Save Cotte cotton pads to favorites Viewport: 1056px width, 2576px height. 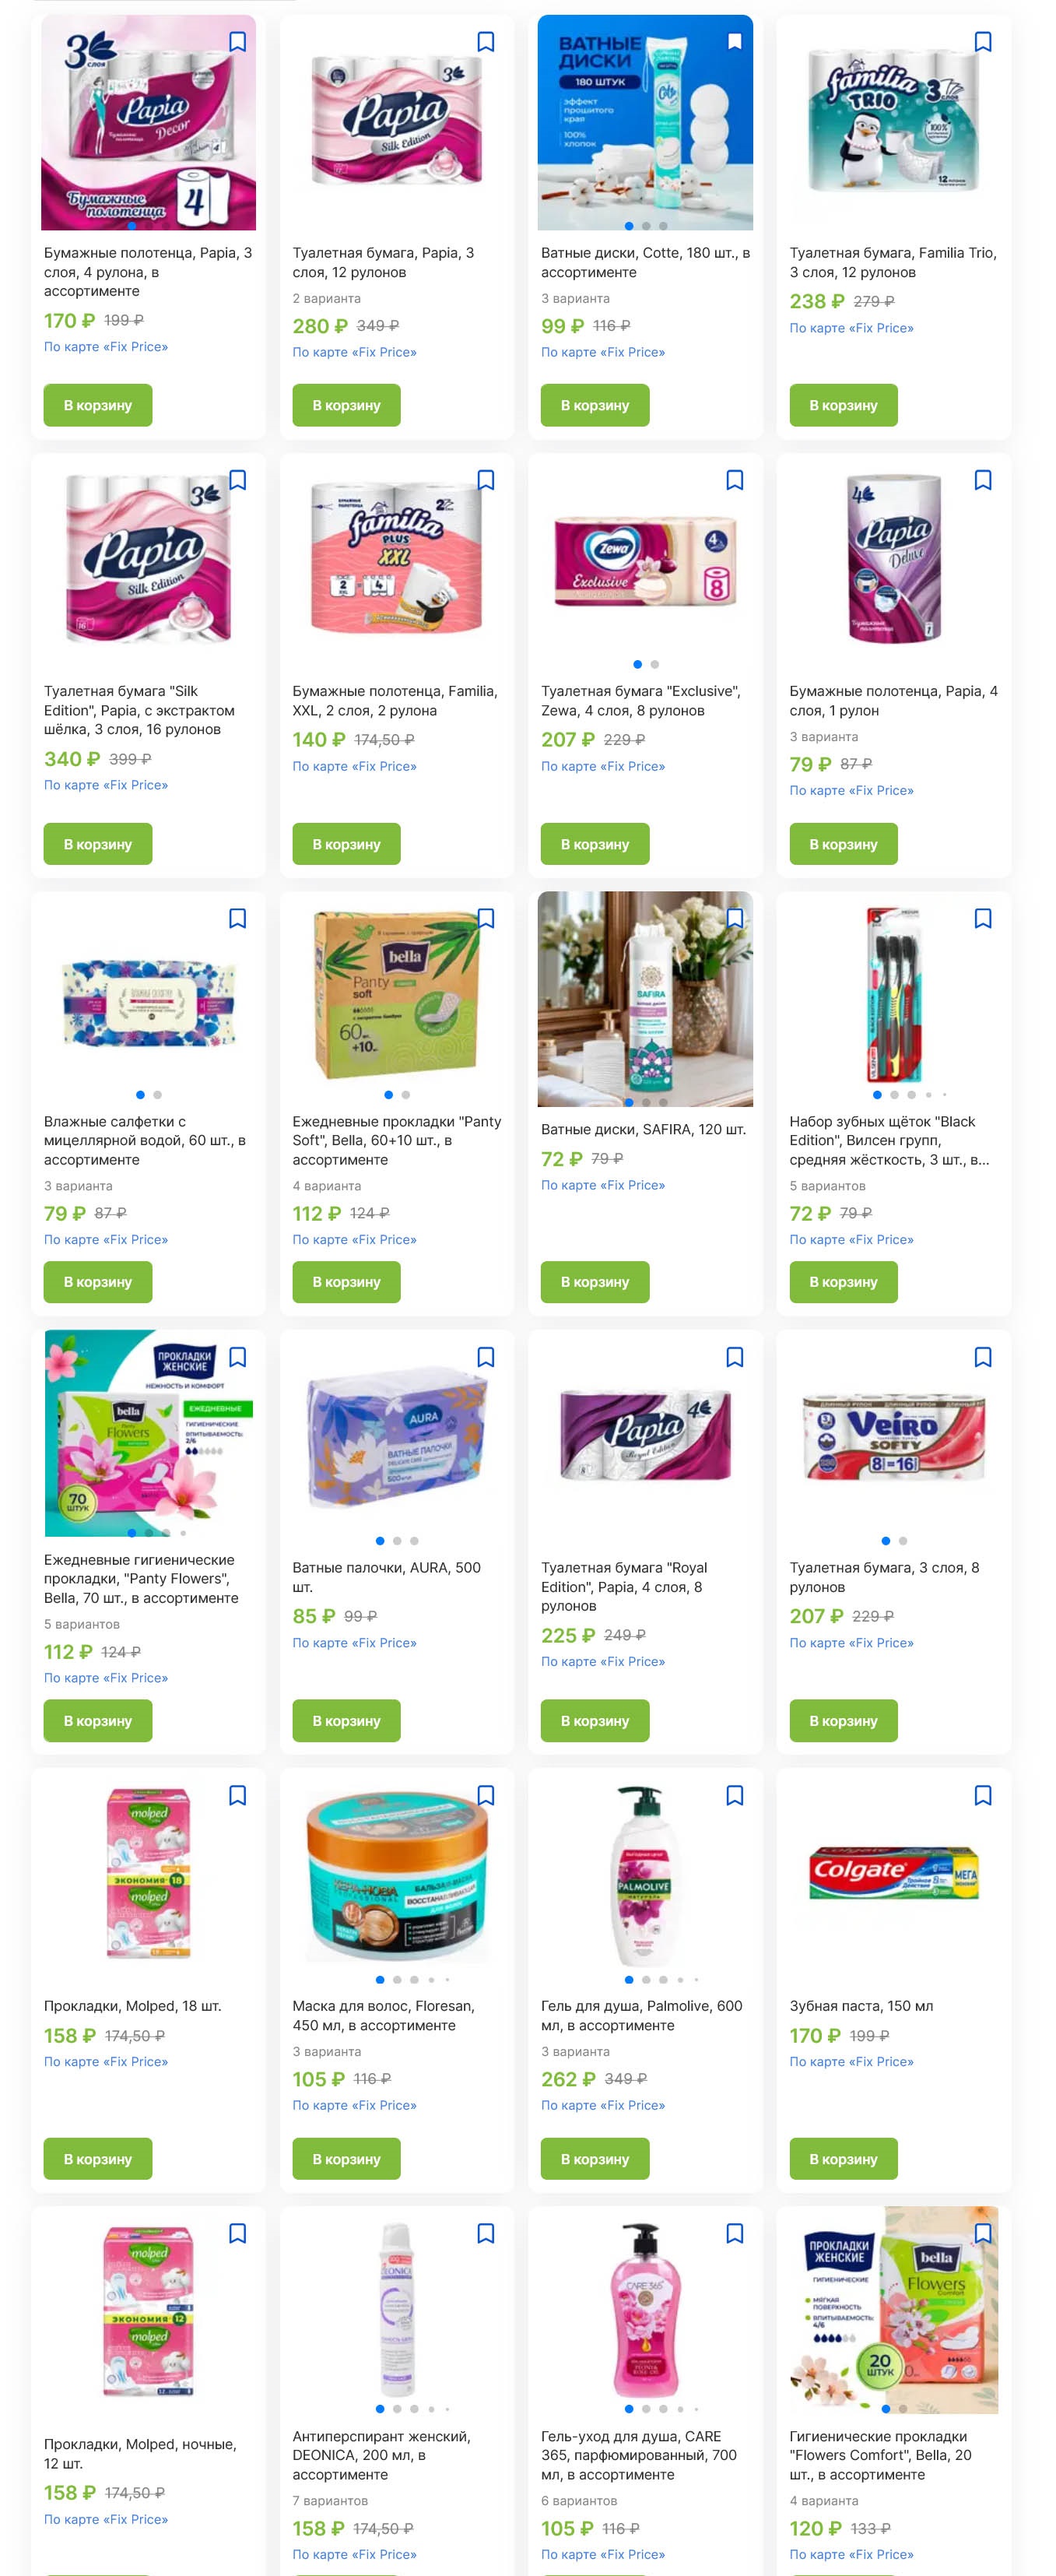(735, 42)
